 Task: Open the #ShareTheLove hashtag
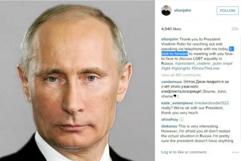[205, 68]
